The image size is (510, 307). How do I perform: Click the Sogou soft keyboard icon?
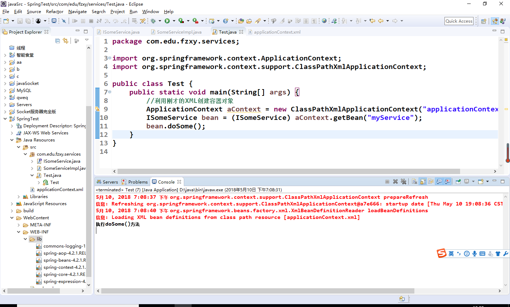pyautogui.click(x=482, y=254)
